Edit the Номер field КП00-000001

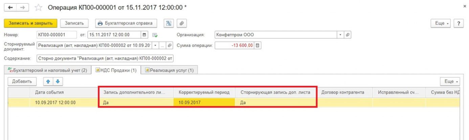tap(57, 35)
